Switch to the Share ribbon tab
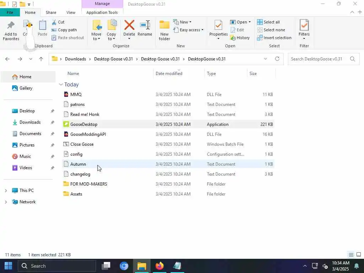364x273 pixels. (51, 12)
